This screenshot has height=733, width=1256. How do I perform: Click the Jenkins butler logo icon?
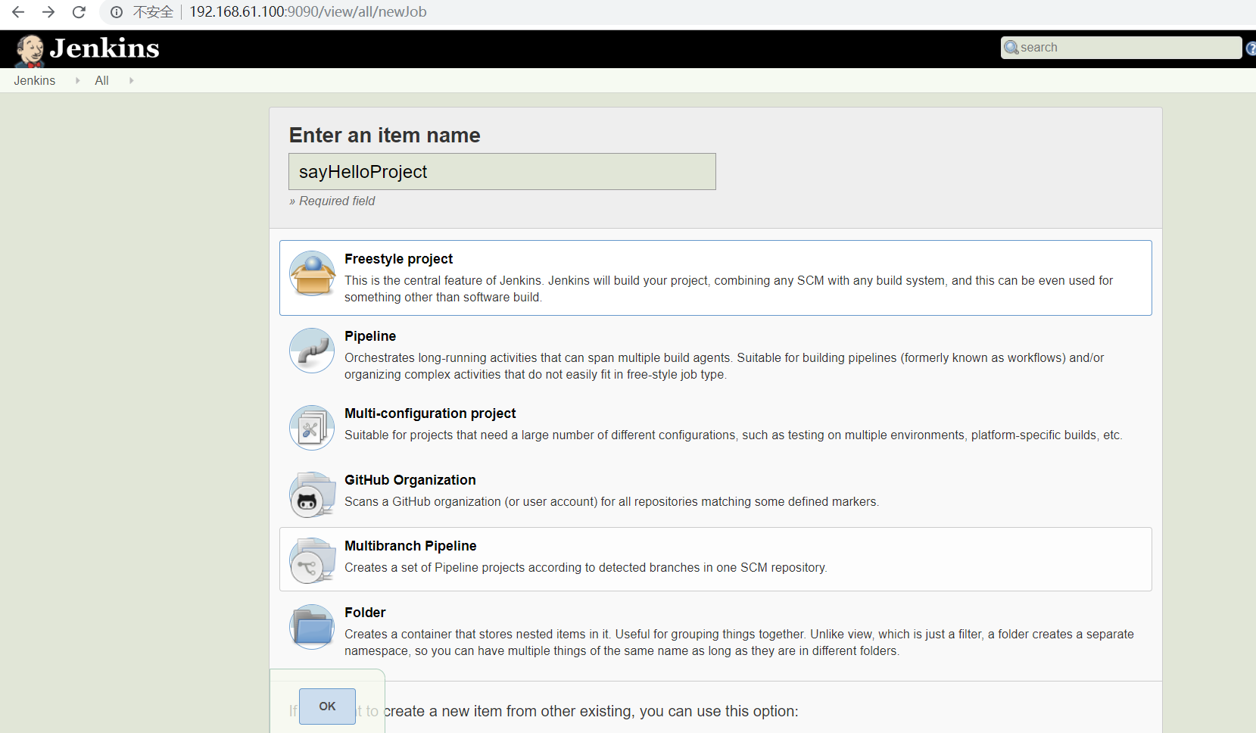coord(30,50)
